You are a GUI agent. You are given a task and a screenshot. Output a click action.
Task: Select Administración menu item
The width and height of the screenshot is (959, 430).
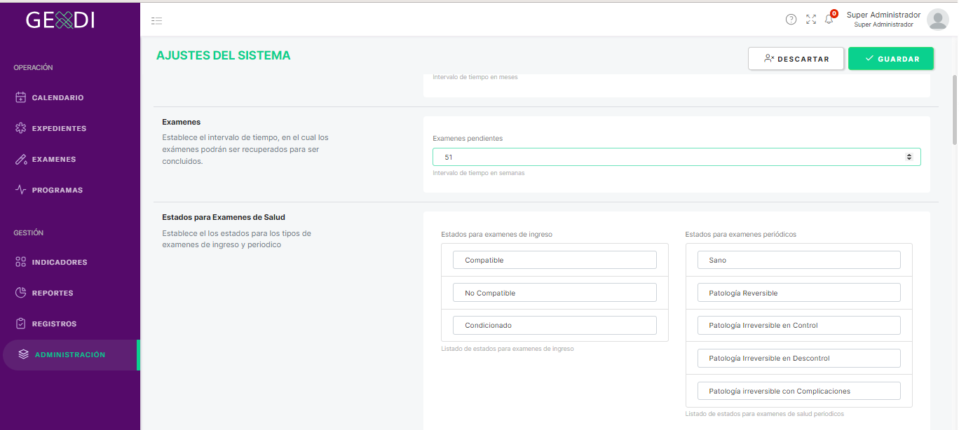coord(70,354)
